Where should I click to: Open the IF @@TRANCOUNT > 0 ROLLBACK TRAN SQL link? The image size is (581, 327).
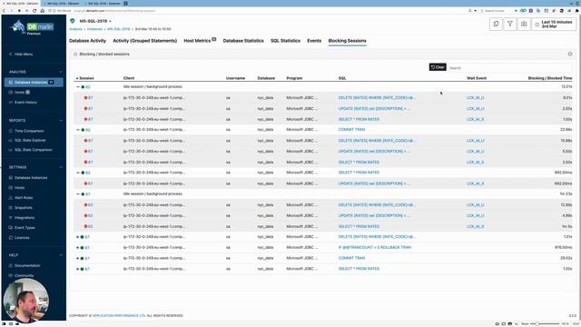point(375,247)
